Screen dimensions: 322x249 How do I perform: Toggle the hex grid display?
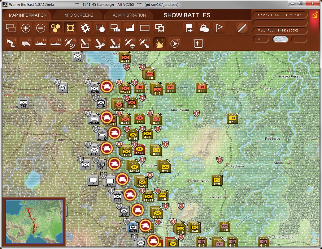[x=55, y=28]
